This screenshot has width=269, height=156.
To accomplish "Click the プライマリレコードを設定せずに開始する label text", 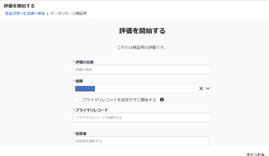I will (119, 100).
